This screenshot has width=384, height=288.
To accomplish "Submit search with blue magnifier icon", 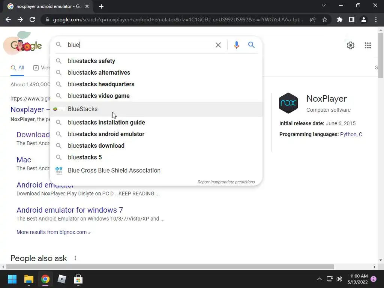I will [251, 45].
